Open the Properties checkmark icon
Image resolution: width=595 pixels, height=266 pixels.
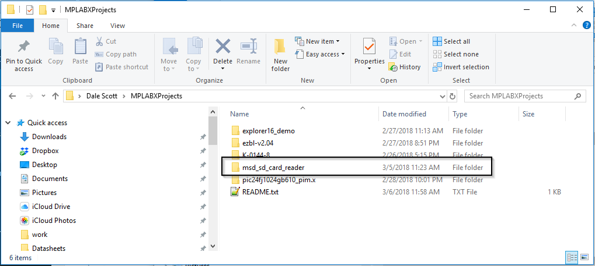point(369,47)
